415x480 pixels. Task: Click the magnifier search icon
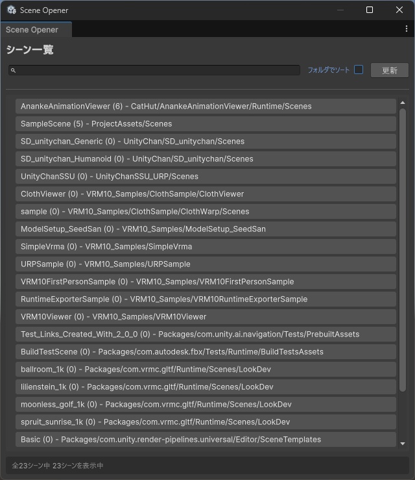[x=13, y=70]
